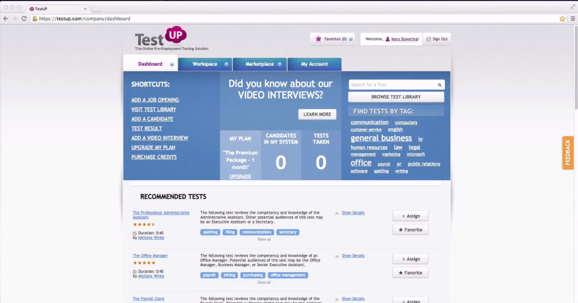Favorite The Office Manager test
Viewport: 578px width, 303px height.
point(410,273)
